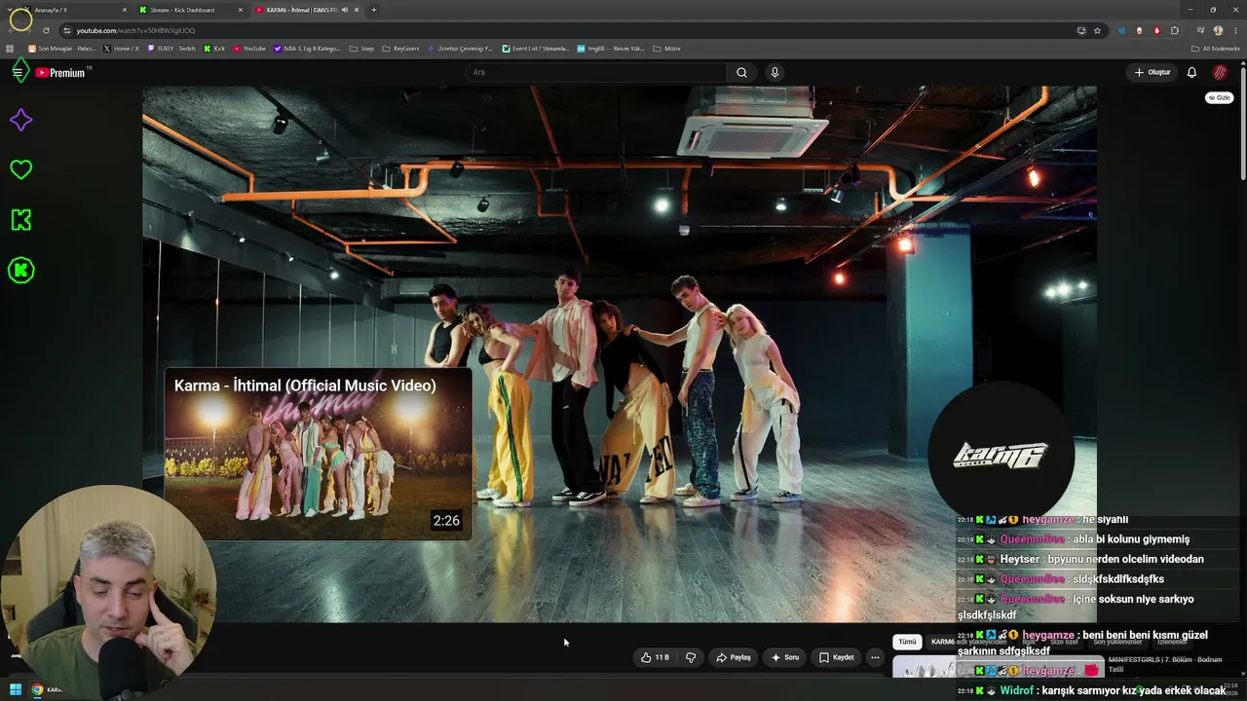Viewport: 1247px width, 701px height.
Task: Mute the KARM6 tab audio icon
Action: point(345,10)
